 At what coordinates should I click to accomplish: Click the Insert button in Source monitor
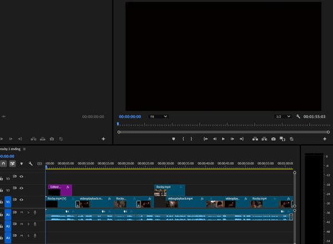tap(33, 139)
